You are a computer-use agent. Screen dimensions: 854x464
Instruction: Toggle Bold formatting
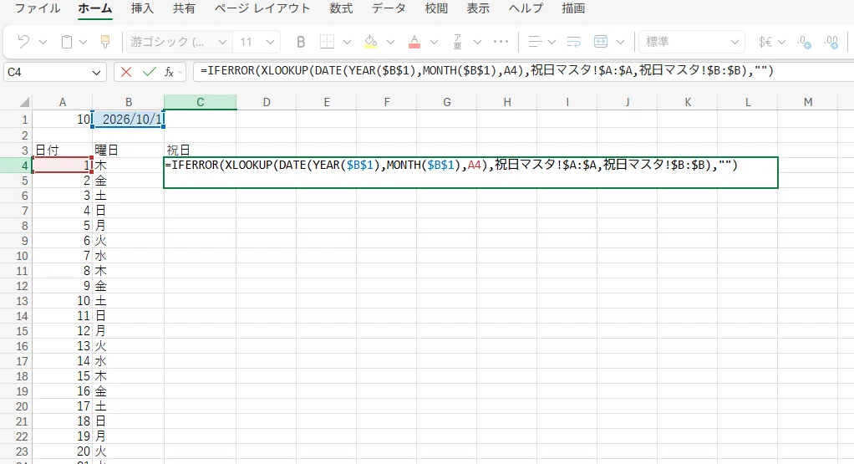[x=300, y=42]
